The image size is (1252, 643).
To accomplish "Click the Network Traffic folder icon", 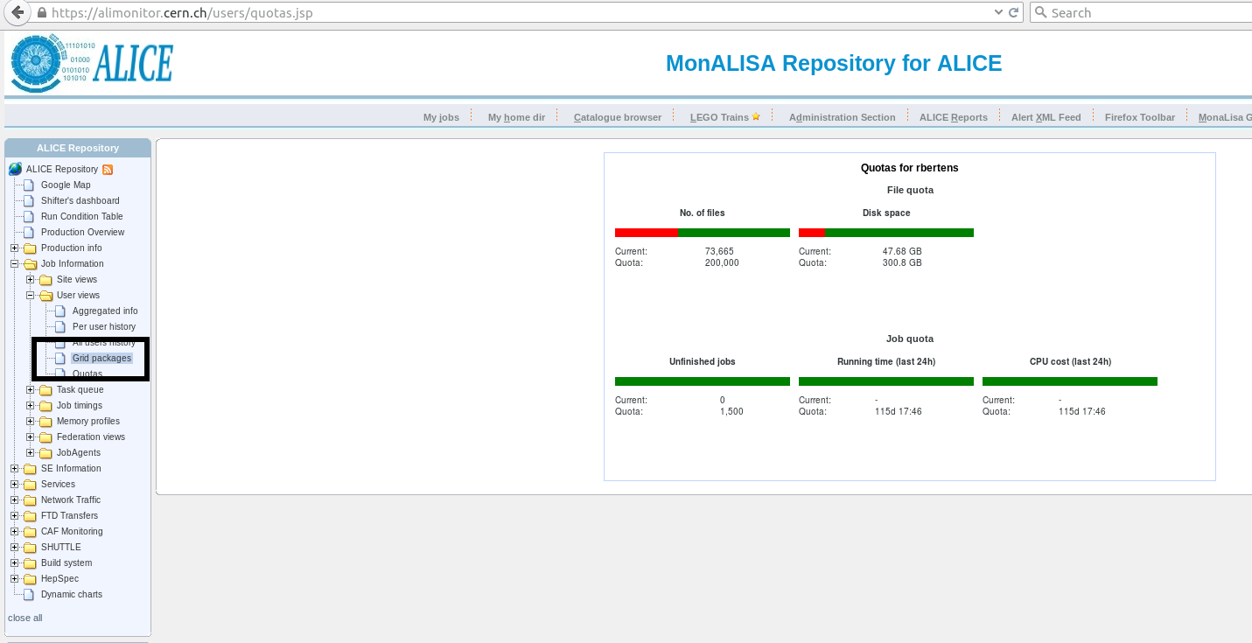I will [x=30, y=500].
